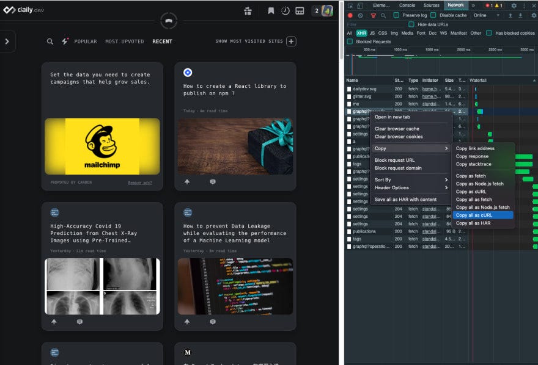The image size is (538, 365).
Task: Filter requests with the XHR button
Action: [361, 32]
